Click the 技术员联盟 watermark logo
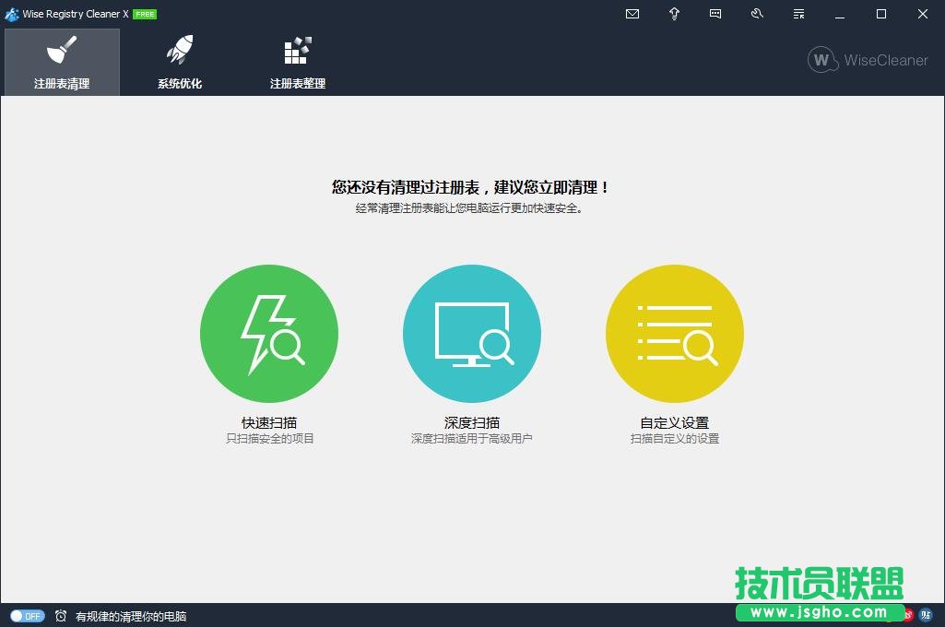This screenshot has height=627, width=945. (x=819, y=582)
